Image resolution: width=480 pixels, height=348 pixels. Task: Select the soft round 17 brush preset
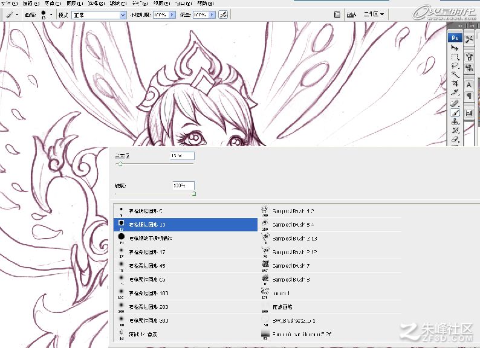186,252
